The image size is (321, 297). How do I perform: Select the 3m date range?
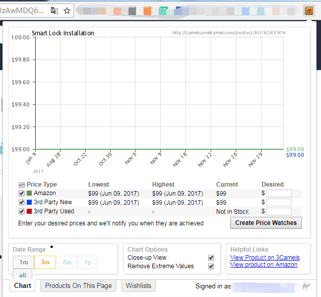[x=45, y=262]
